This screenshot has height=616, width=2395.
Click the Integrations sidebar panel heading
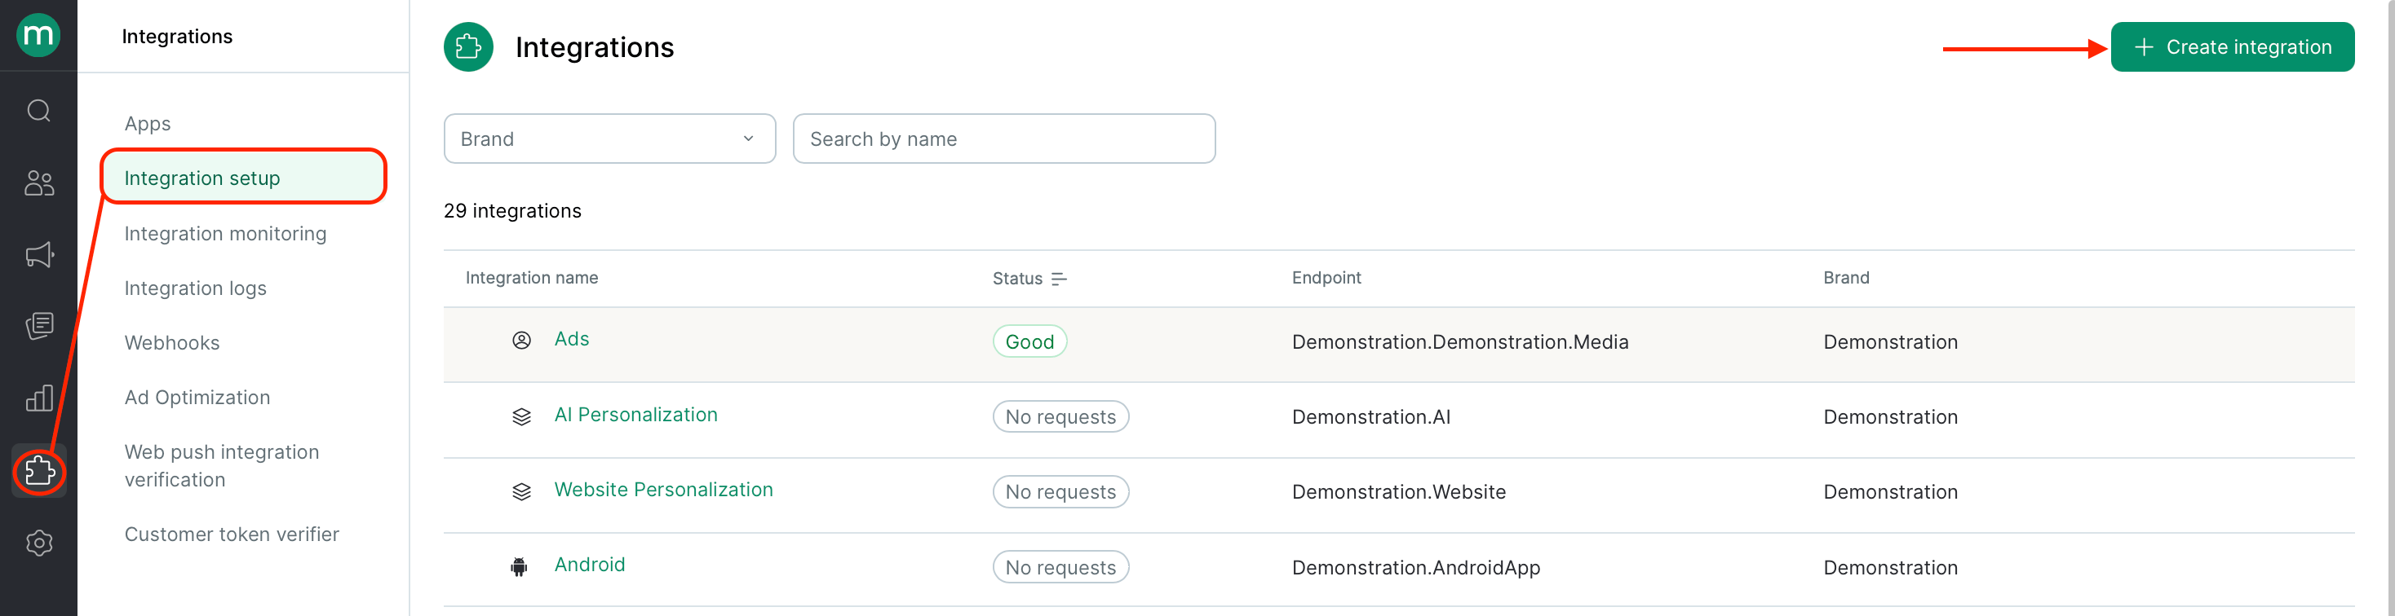[x=177, y=36]
